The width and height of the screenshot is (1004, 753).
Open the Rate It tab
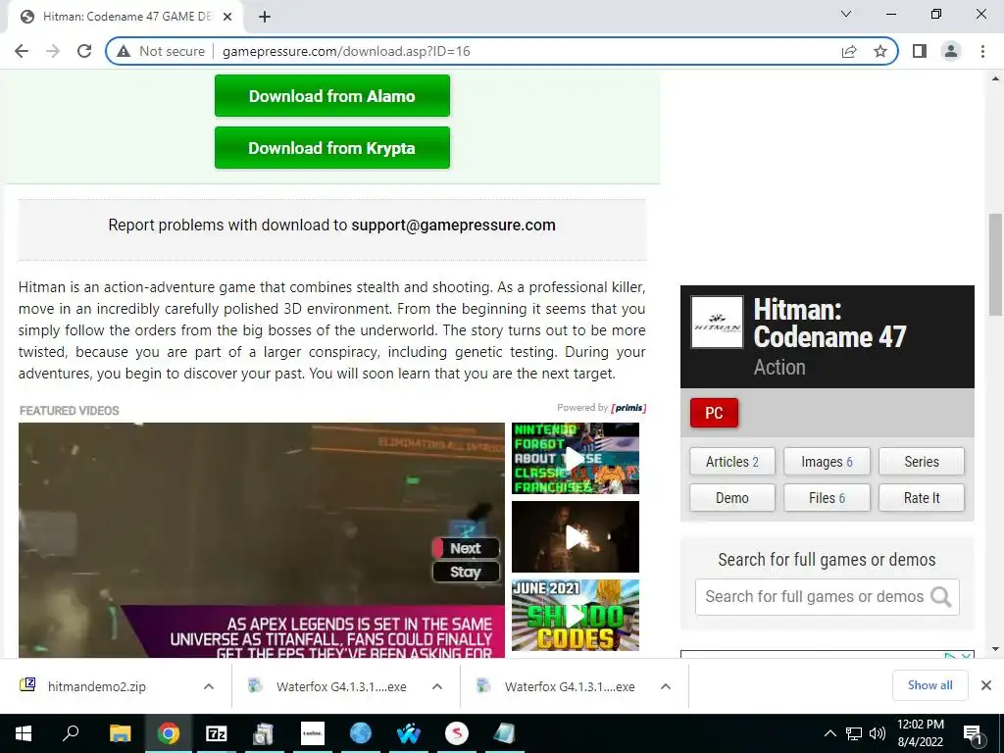(922, 497)
